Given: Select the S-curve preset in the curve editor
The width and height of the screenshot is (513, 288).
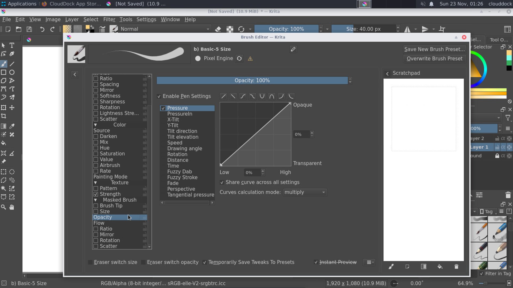Looking at the screenshot, I should pyautogui.click(x=243, y=96).
